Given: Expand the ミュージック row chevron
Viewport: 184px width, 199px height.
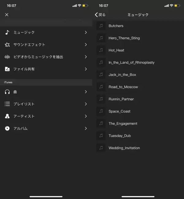Looking at the screenshot, I should click(x=86, y=32).
